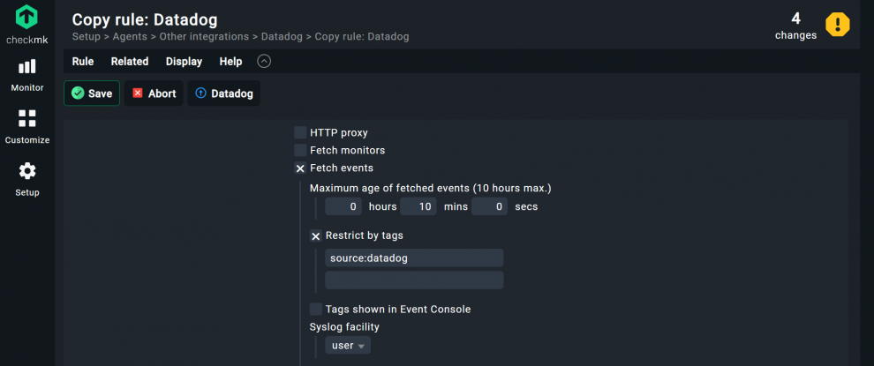Screen dimensions: 874x366
Task: Click the mins input field showing 10
Action: pyautogui.click(x=418, y=206)
